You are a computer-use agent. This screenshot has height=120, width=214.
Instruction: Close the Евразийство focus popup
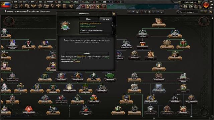point(114,14)
